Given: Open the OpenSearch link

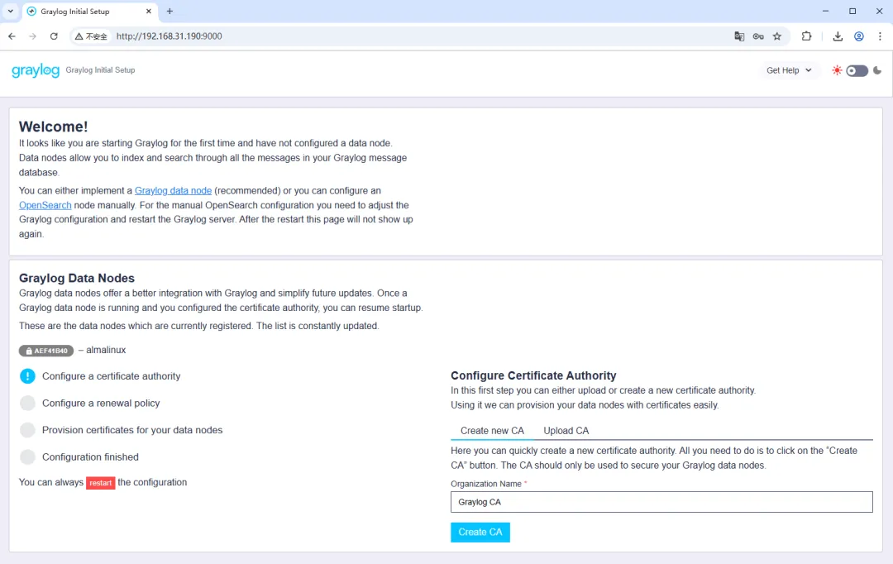Looking at the screenshot, I should [x=45, y=205].
